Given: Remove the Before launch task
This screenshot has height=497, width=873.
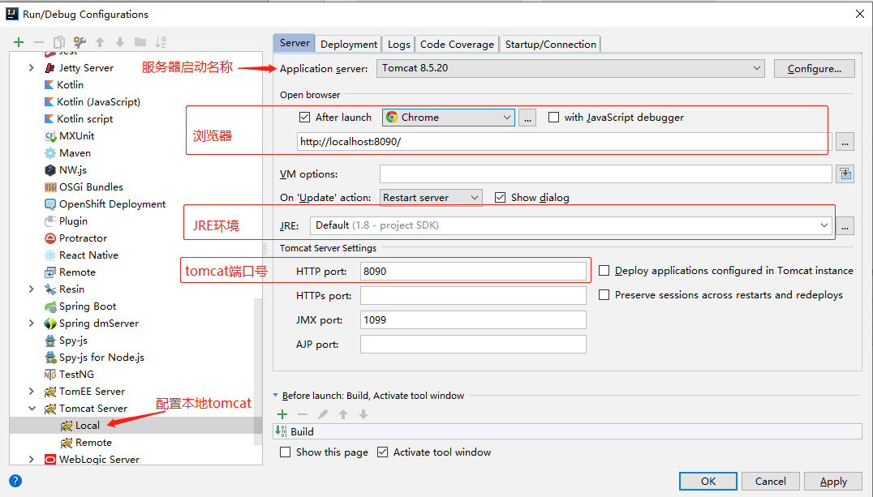Looking at the screenshot, I should click(303, 414).
